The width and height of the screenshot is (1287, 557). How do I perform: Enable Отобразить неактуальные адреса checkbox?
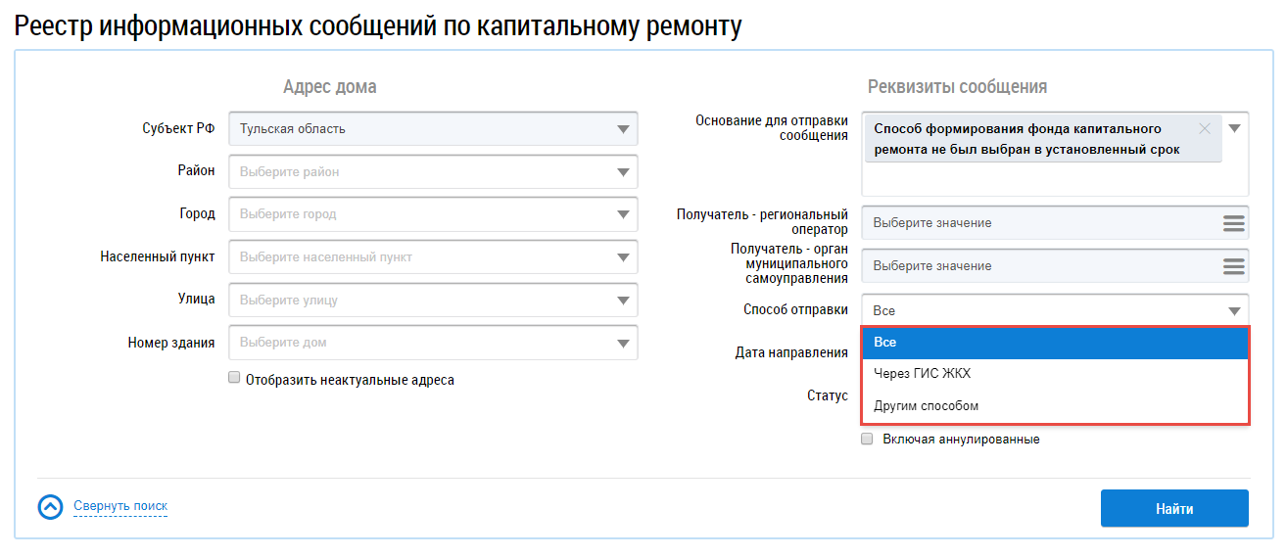coord(234,378)
